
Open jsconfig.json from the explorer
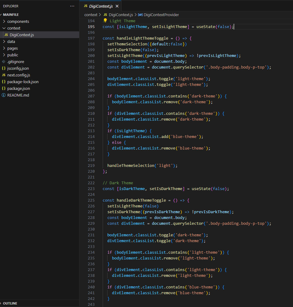click(18, 68)
